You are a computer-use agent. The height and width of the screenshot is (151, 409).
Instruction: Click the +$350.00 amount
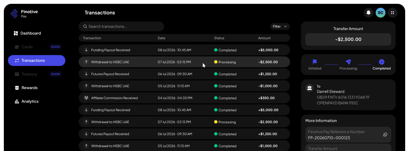tap(266, 98)
